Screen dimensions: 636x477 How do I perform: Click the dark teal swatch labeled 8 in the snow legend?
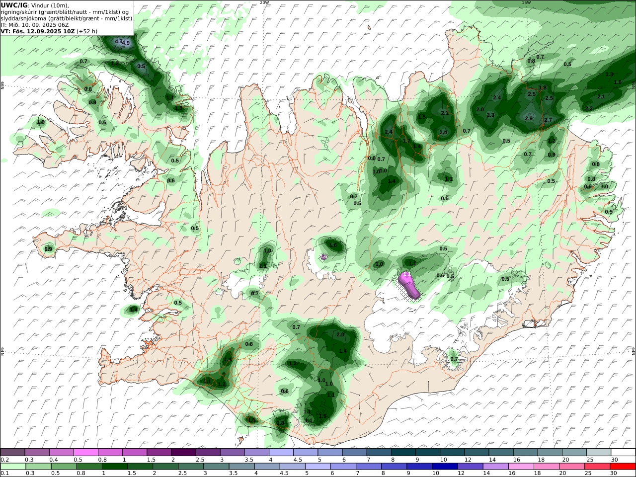(403, 452)
